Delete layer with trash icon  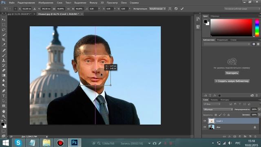pos(255,136)
